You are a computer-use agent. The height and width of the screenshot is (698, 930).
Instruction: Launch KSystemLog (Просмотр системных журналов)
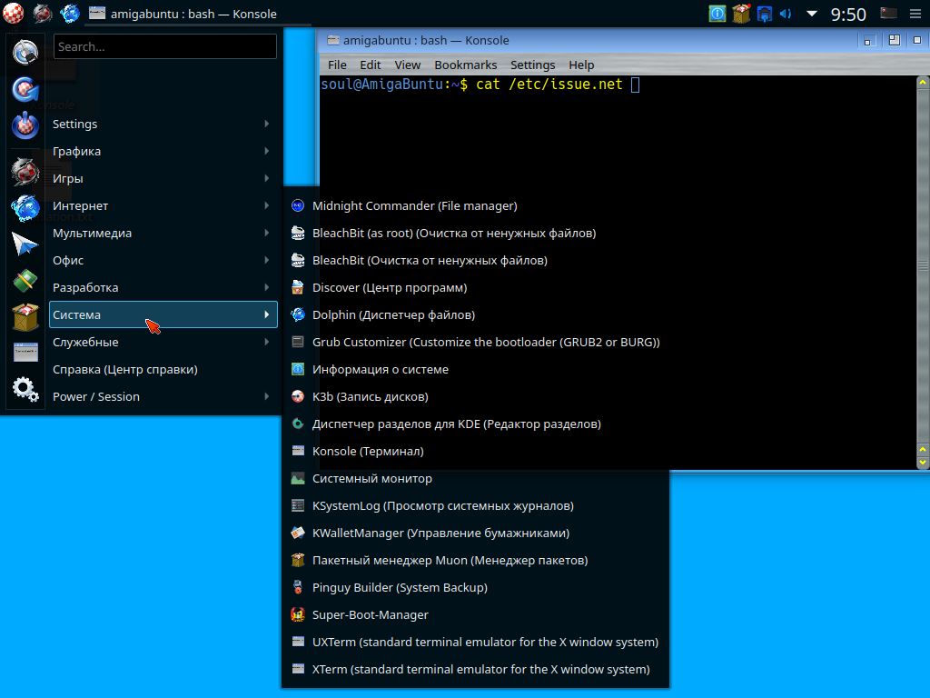tap(475, 506)
